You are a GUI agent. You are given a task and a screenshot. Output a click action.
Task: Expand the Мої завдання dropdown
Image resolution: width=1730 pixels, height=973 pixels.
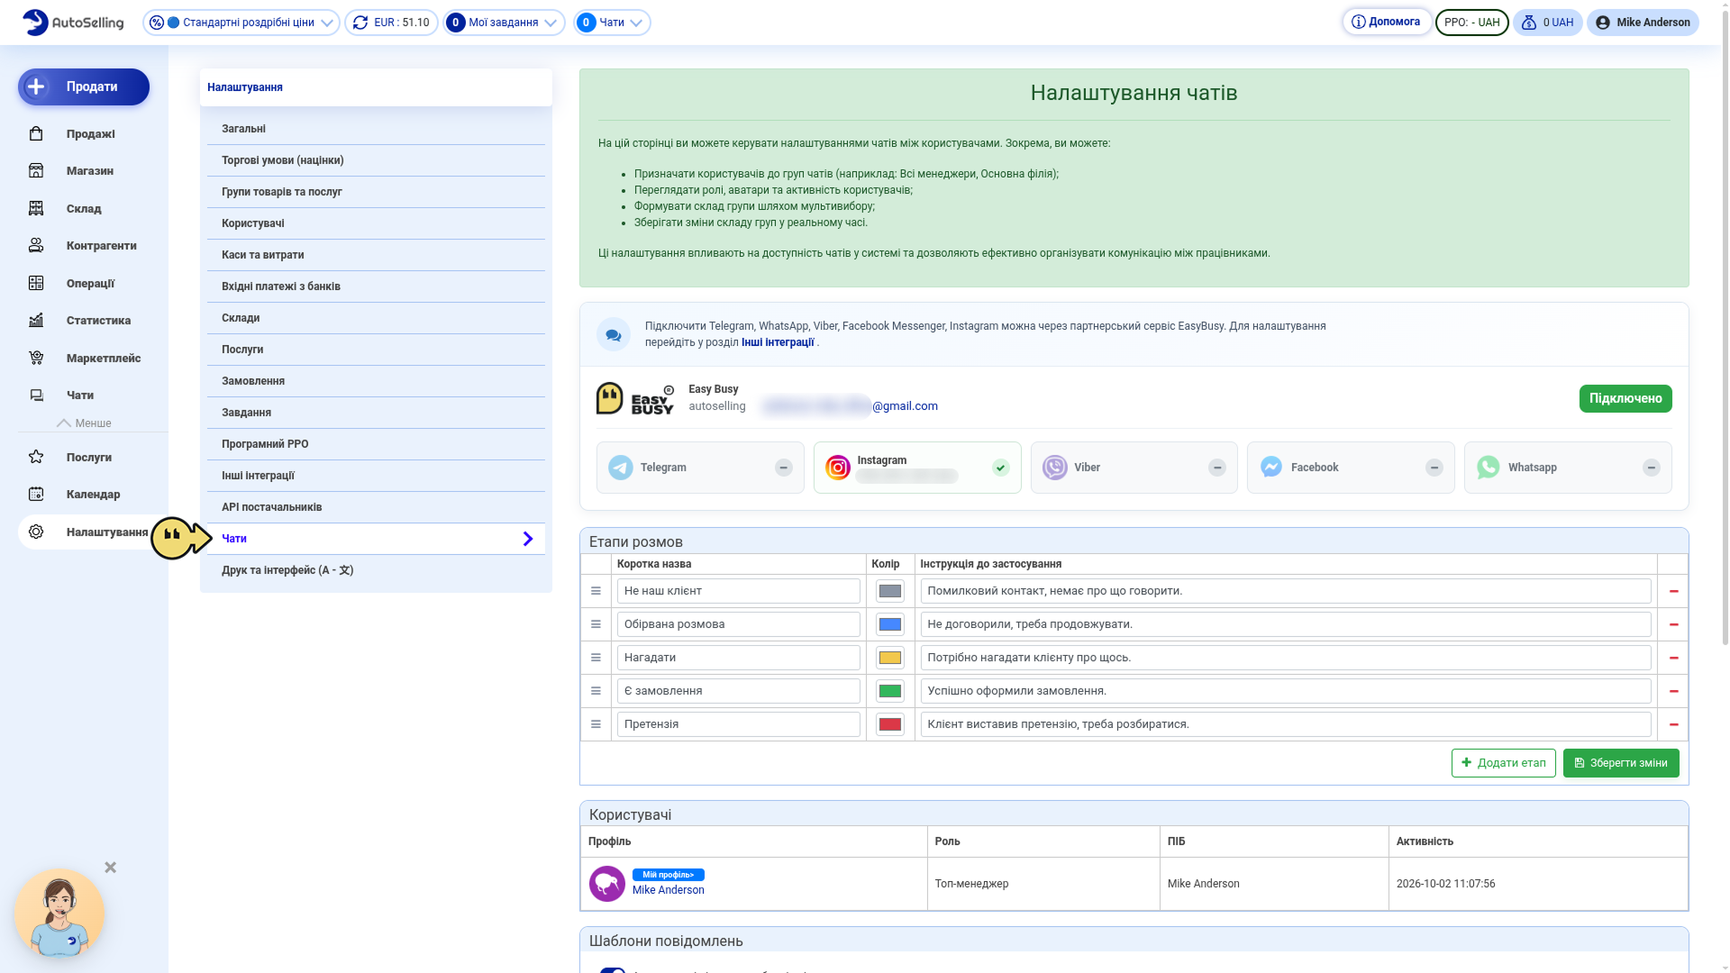504,23
